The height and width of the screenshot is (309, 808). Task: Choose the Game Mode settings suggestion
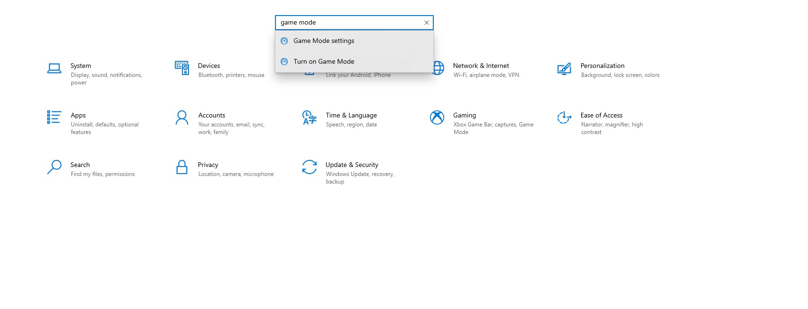pos(324,41)
